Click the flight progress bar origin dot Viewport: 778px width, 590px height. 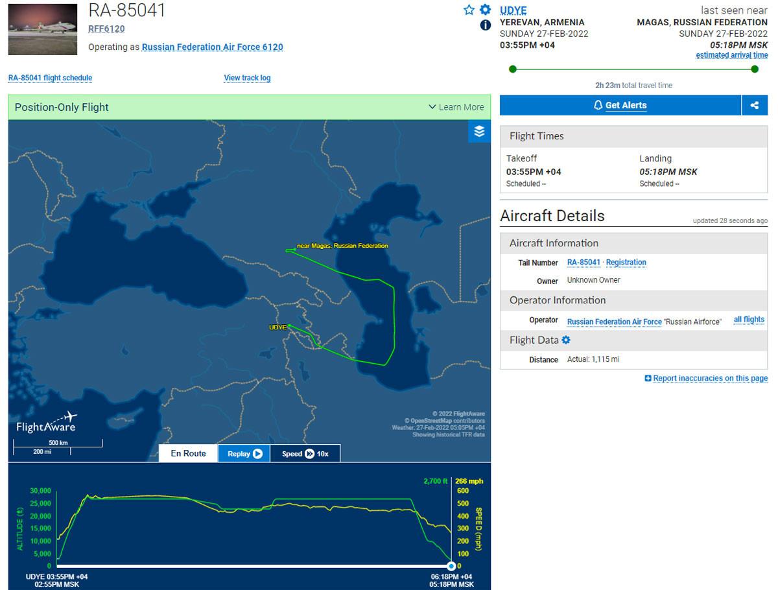click(513, 69)
